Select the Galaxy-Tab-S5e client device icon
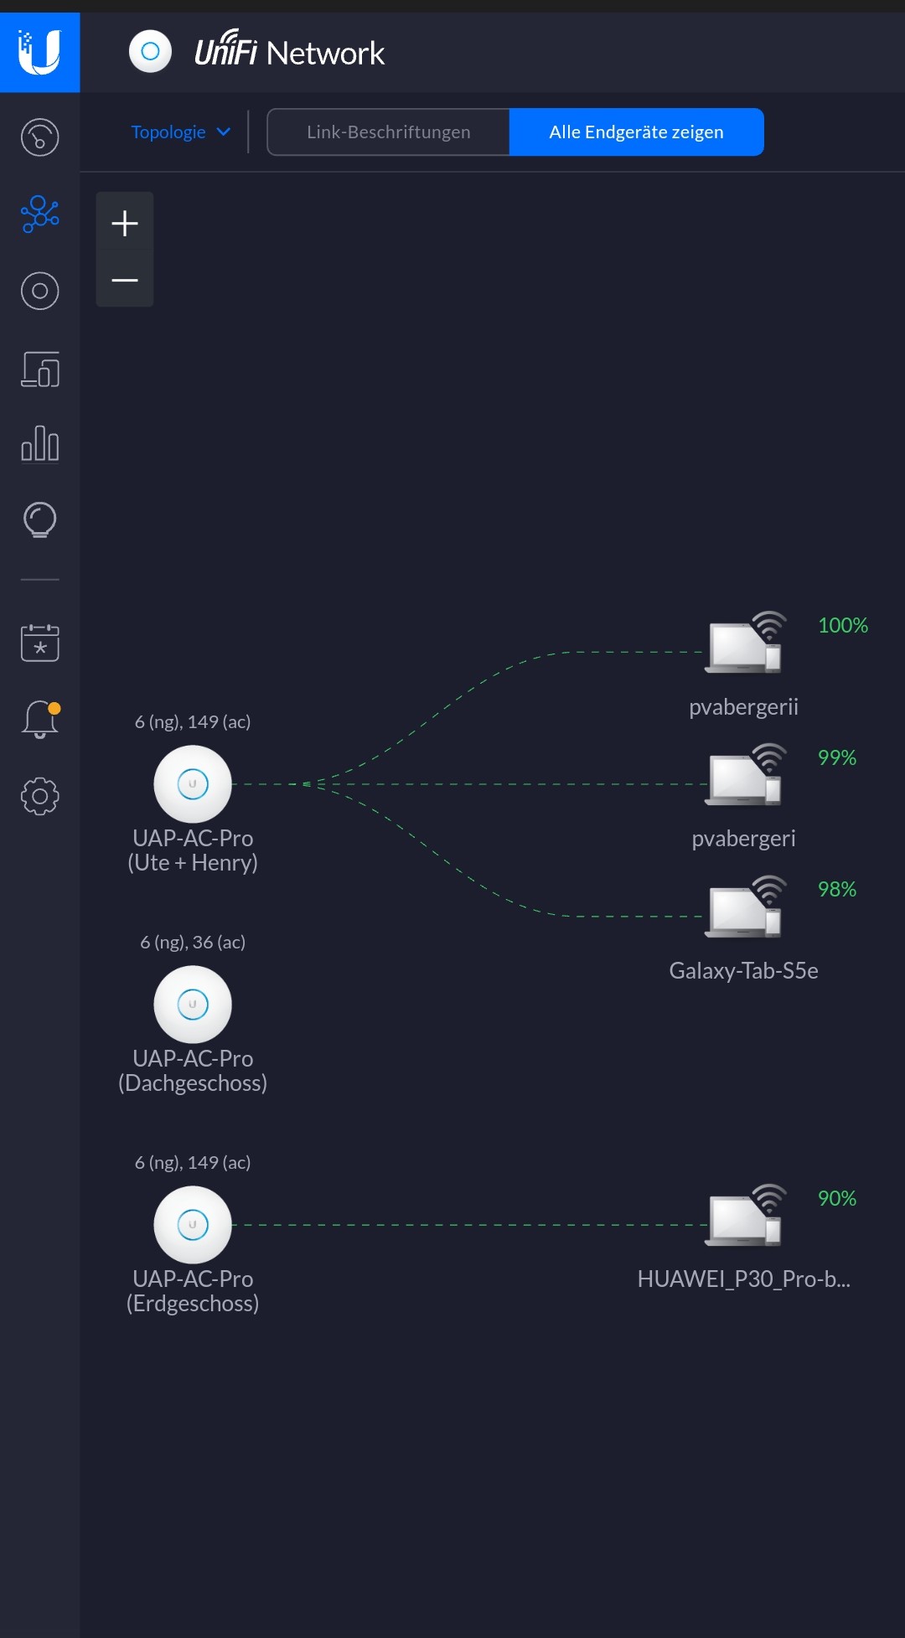 [x=746, y=907]
